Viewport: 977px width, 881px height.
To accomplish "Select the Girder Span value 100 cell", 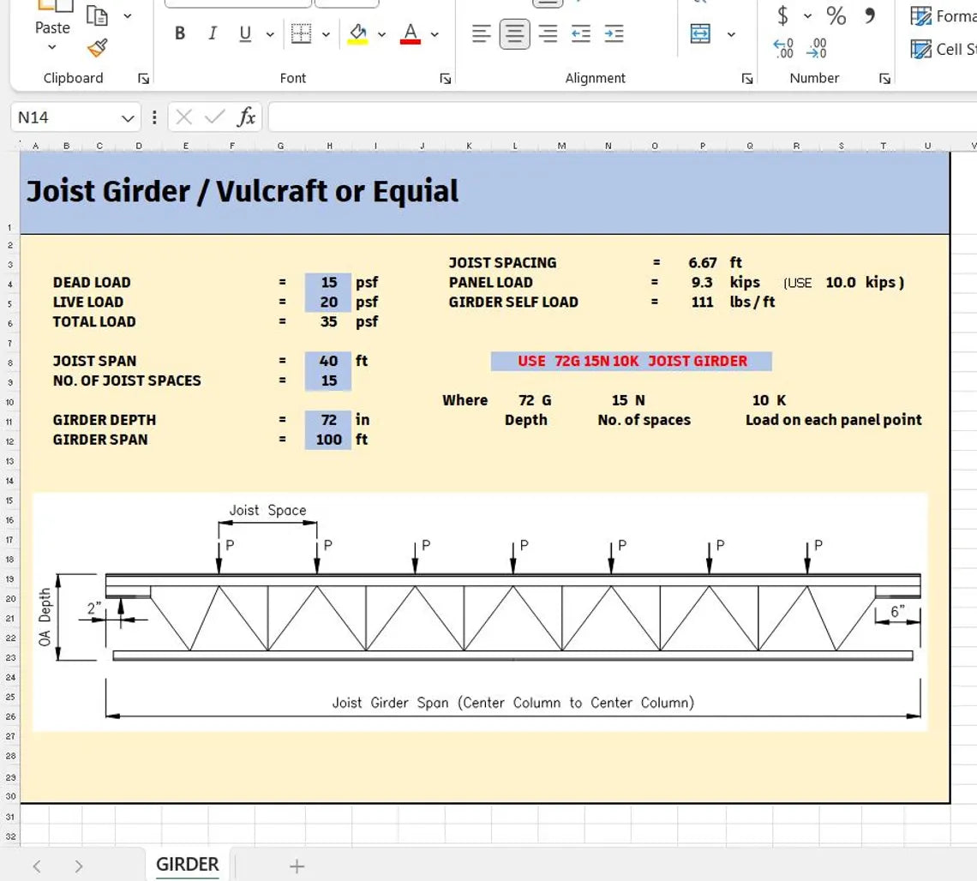I will pyautogui.click(x=328, y=440).
